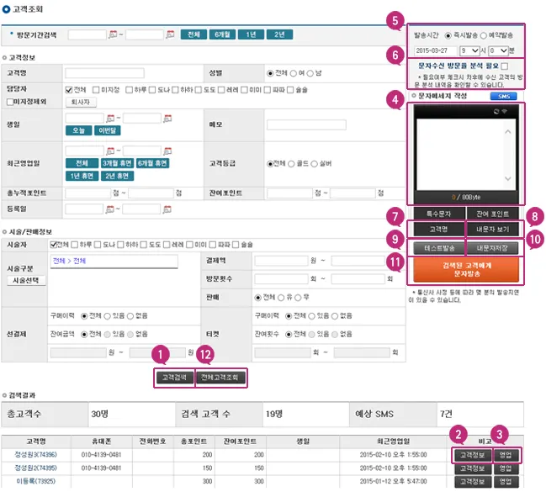
Task: Expand the hour (시) dropdown
Action: coord(469,50)
